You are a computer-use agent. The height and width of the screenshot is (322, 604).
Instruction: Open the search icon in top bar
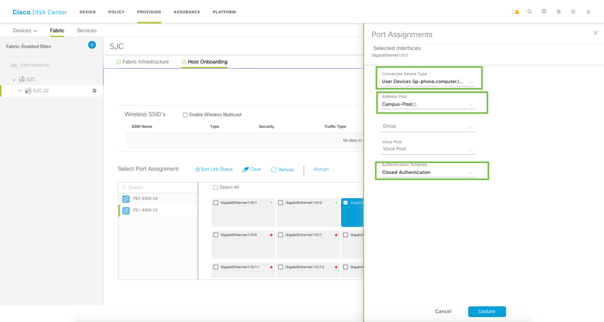[530, 12]
